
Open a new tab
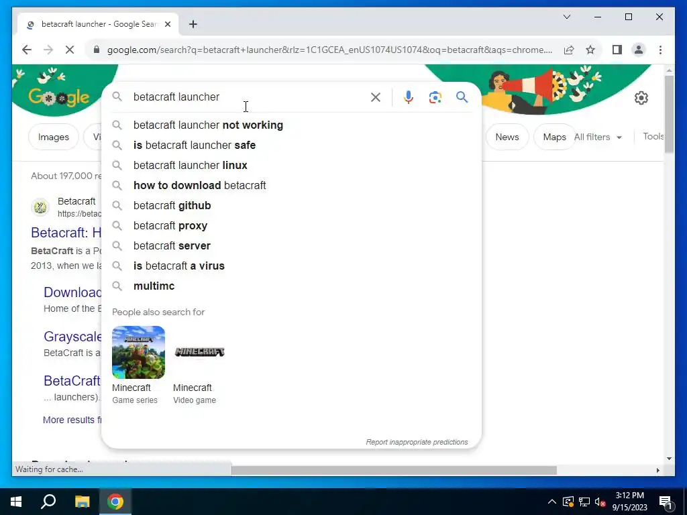click(x=193, y=24)
